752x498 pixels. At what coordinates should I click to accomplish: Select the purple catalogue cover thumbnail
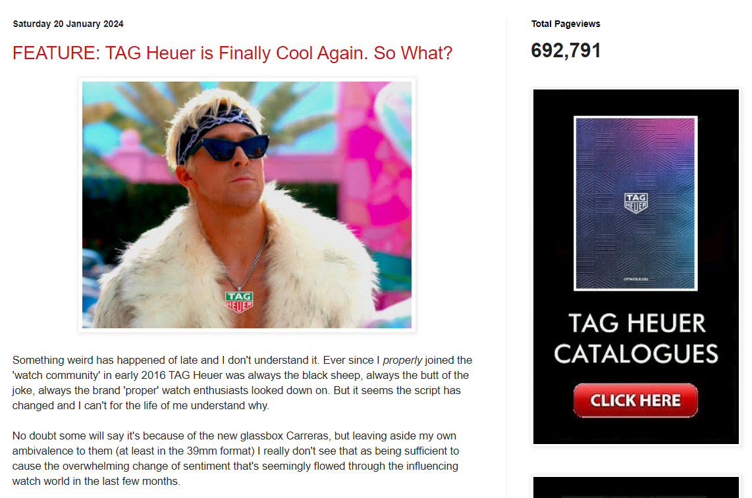(x=635, y=203)
